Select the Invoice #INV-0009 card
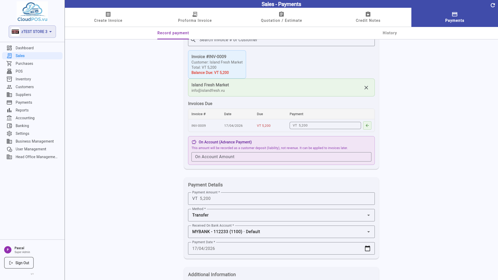This screenshot has height=280, width=498. (217, 64)
